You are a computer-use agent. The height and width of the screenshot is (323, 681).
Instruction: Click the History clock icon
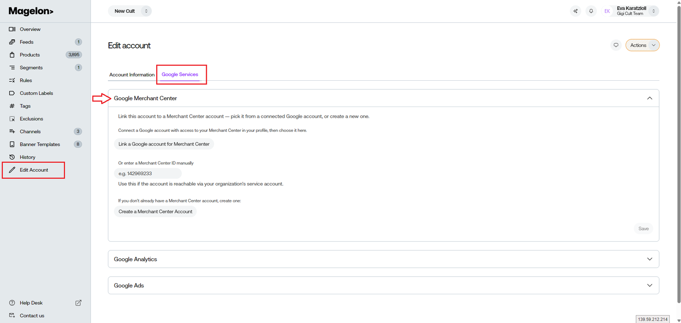[12, 157]
